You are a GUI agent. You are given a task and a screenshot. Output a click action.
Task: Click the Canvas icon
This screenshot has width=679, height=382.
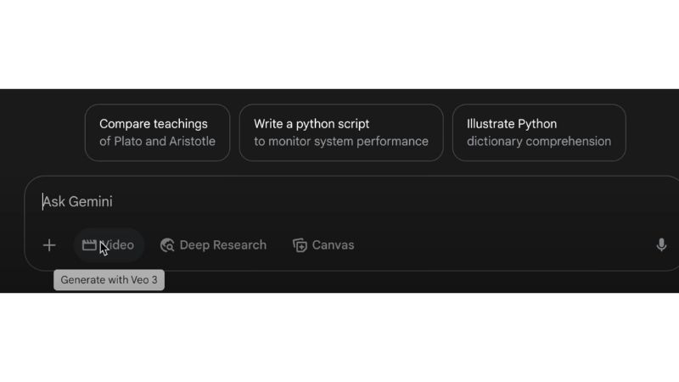[300, 245]
